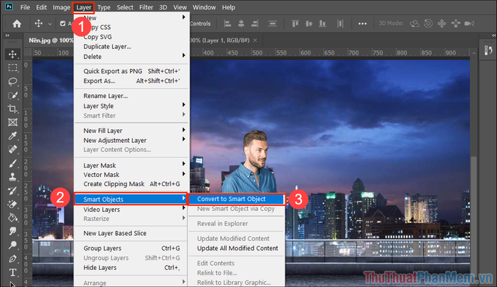Toggle the Auto-Select checkbox
This screenshot has height=287, width=497.
pos(62,23)
